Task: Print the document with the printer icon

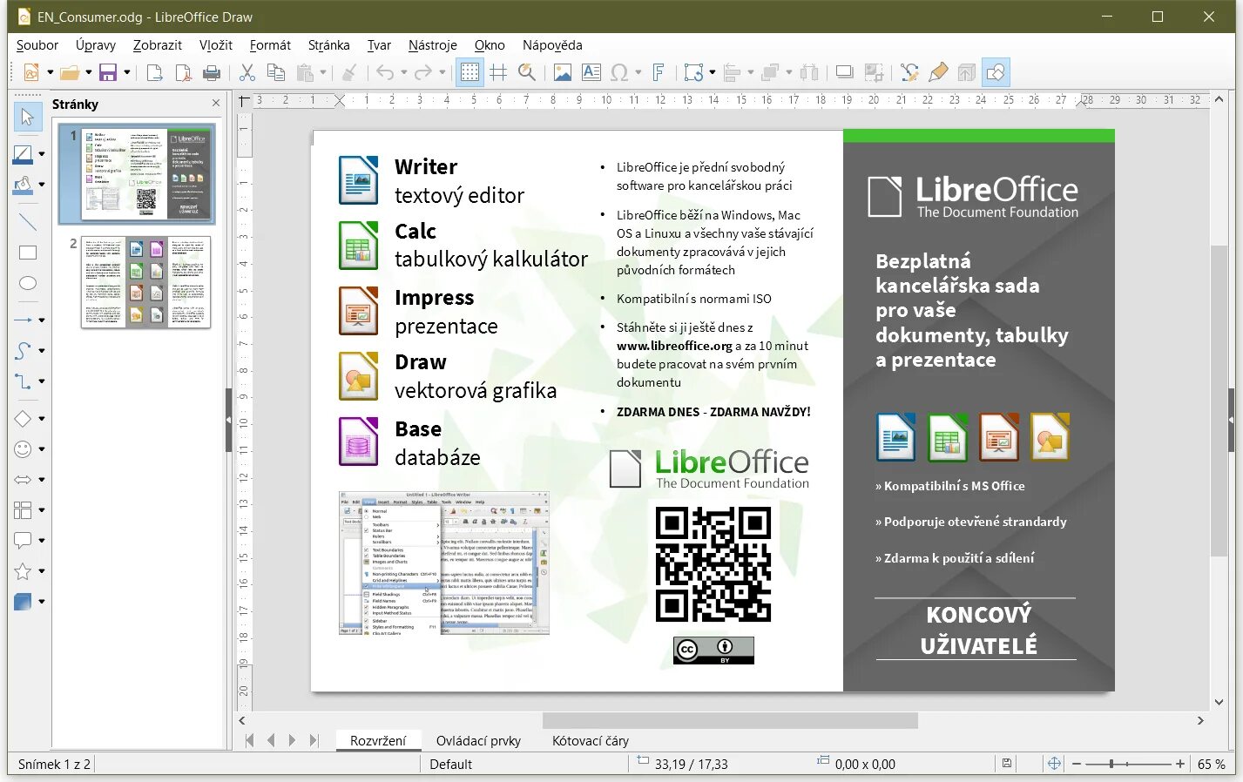Action: pyautogui.click(x=212, y=73)
